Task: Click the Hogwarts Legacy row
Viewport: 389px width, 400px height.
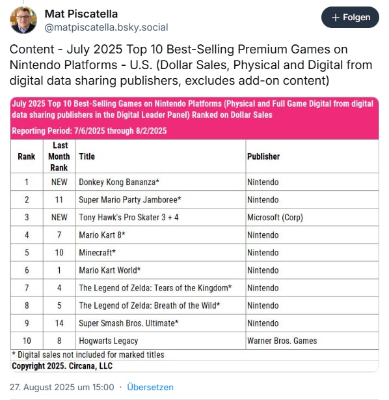Action: coord(194,341)
